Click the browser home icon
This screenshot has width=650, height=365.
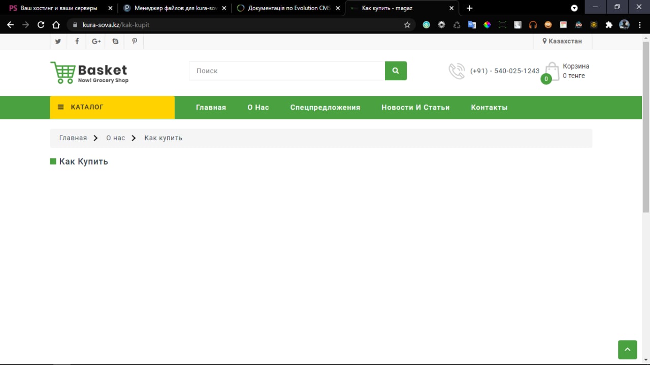(56, 25)
